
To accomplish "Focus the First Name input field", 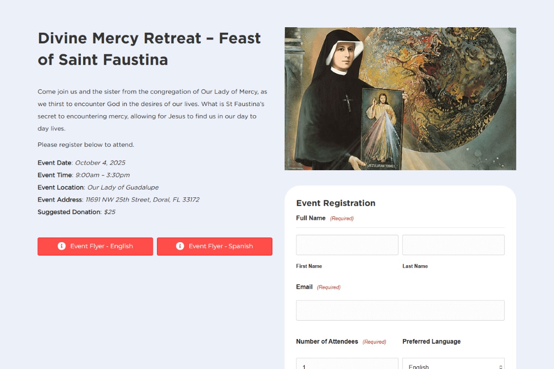I will [x=347, y=245].
